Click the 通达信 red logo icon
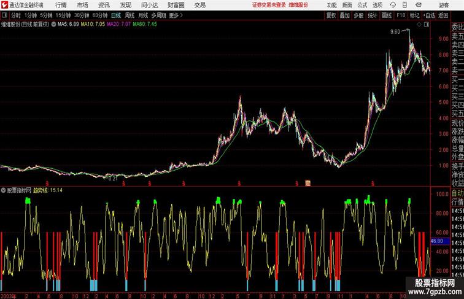The image size is (464, 299). [x=4, y=5]
